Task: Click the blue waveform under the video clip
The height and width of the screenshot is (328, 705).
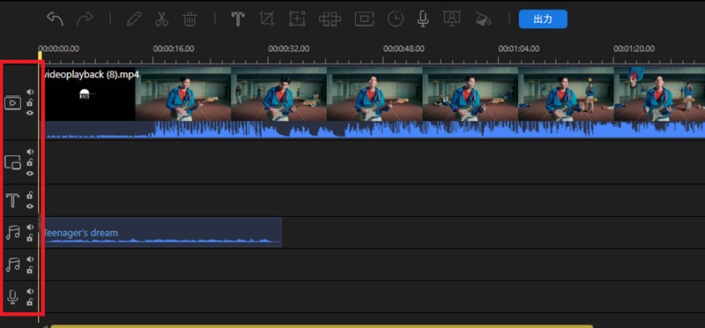Action: click(x=373, y=130)
